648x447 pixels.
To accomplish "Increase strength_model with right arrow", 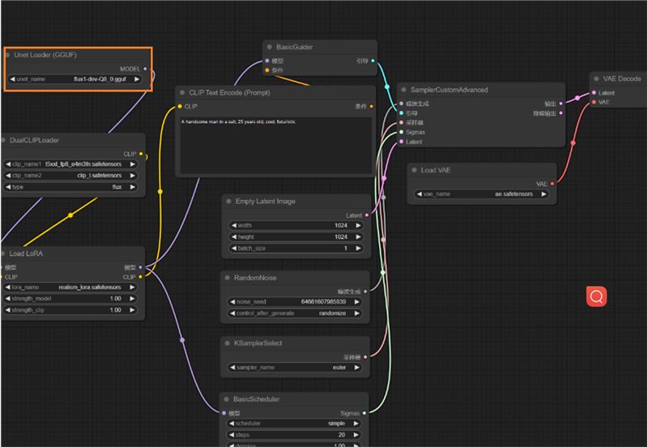I will coord(132,298).
